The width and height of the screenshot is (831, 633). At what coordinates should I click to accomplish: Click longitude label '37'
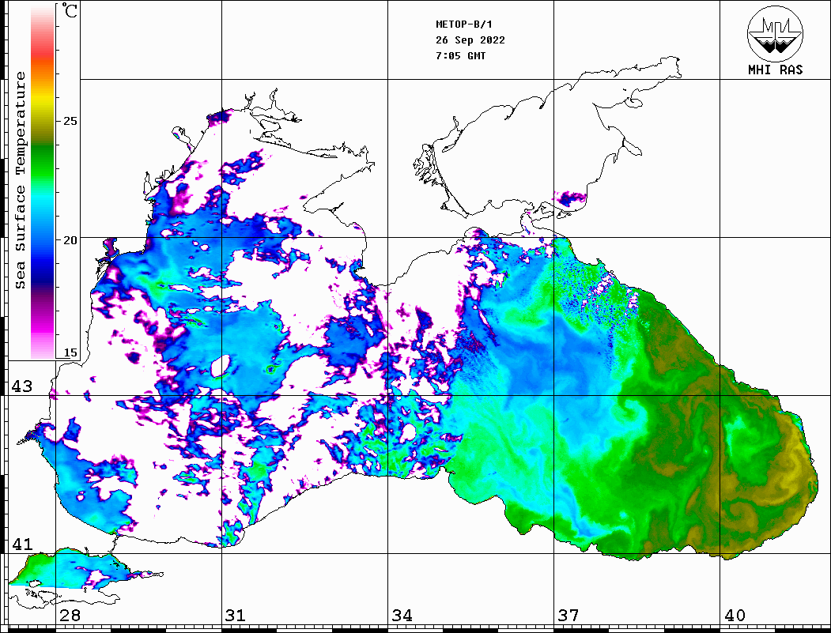(x=568, y=615)
